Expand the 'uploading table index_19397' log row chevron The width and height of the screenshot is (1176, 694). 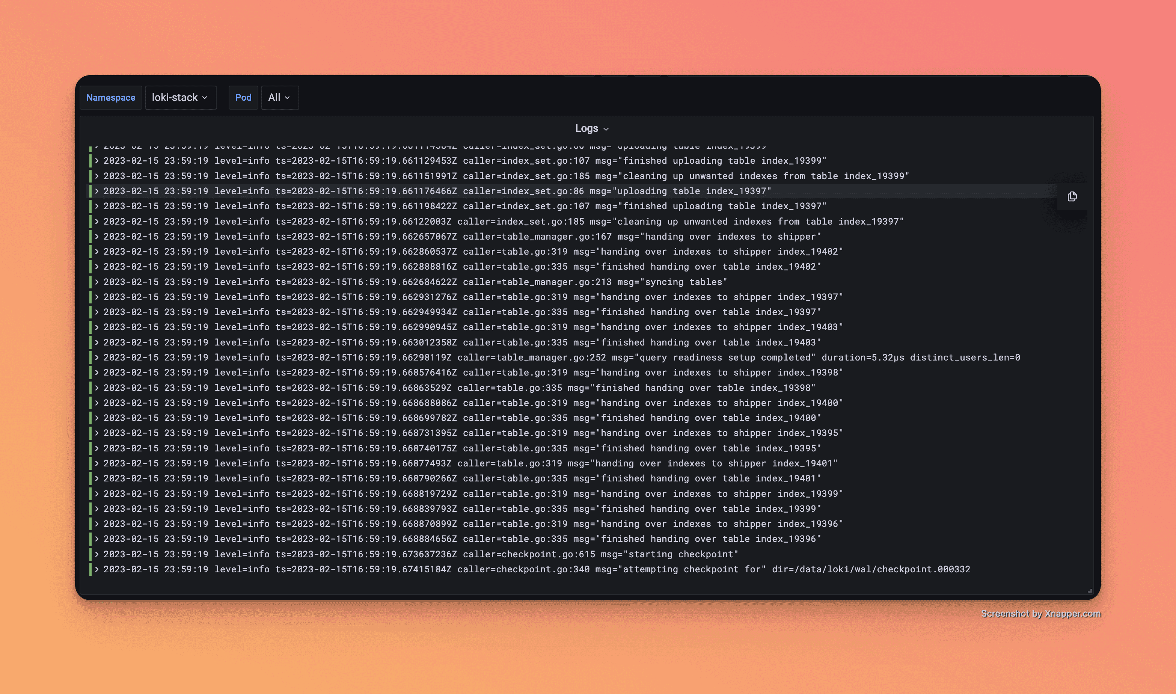point(97,191)
